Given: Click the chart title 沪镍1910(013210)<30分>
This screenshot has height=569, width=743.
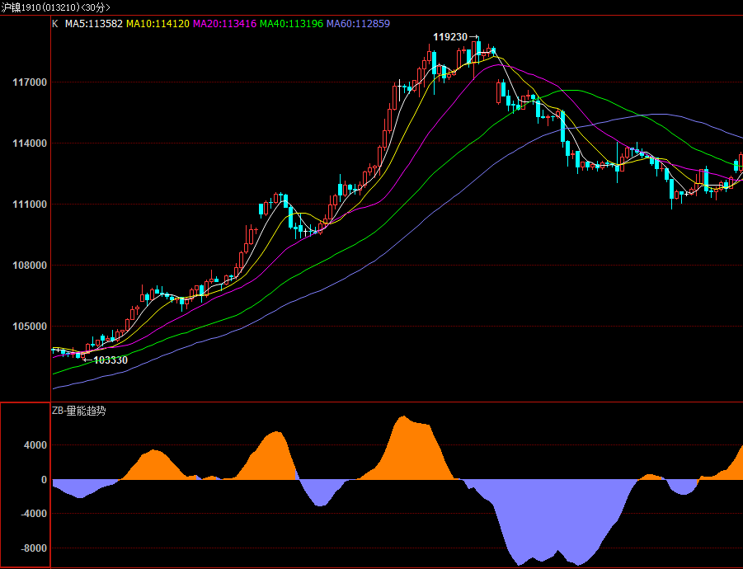Looking at the screenshot, I should click(55, 7).
